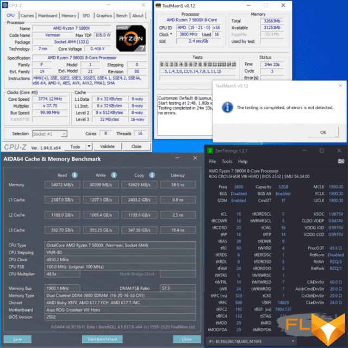Click test number 15 box in TestMem5
Viewport: 348px width, 348px height.
coord(234,64)
